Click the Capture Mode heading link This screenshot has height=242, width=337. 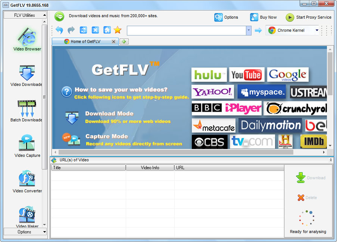point(107,136)
